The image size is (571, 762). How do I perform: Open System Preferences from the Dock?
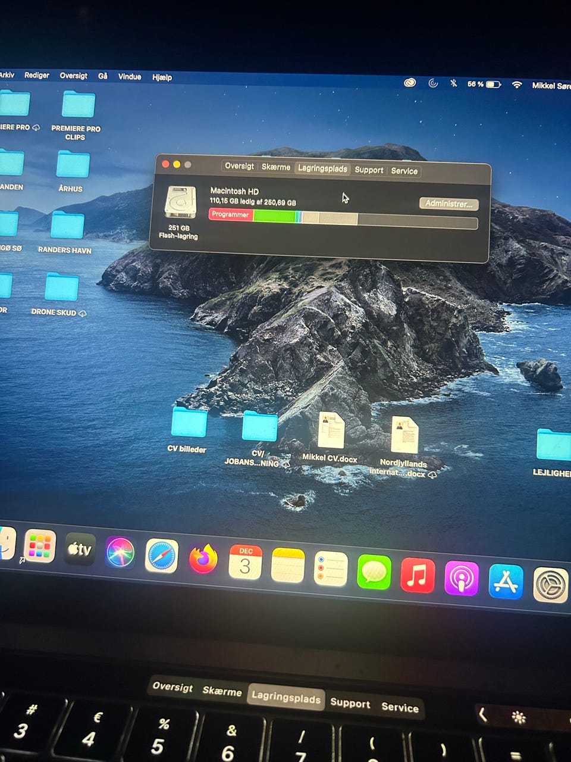coord(551,585)
